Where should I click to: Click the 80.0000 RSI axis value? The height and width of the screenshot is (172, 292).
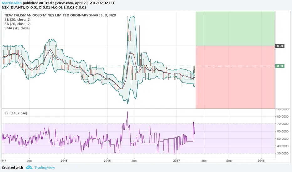point(283,117)
